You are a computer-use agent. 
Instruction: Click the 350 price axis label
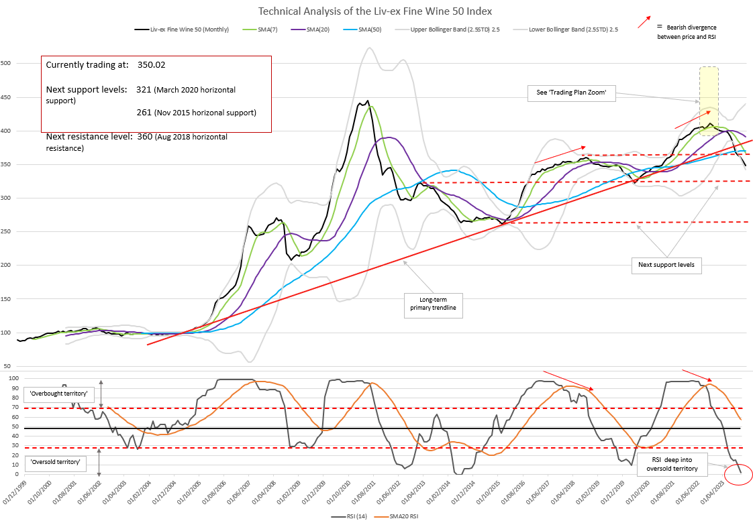(x=6, y=164)
